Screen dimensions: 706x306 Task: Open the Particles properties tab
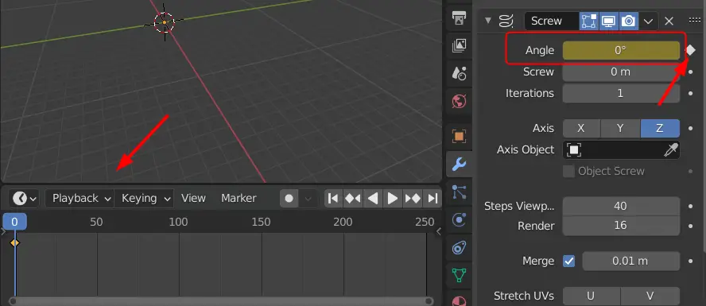[459, 192]
